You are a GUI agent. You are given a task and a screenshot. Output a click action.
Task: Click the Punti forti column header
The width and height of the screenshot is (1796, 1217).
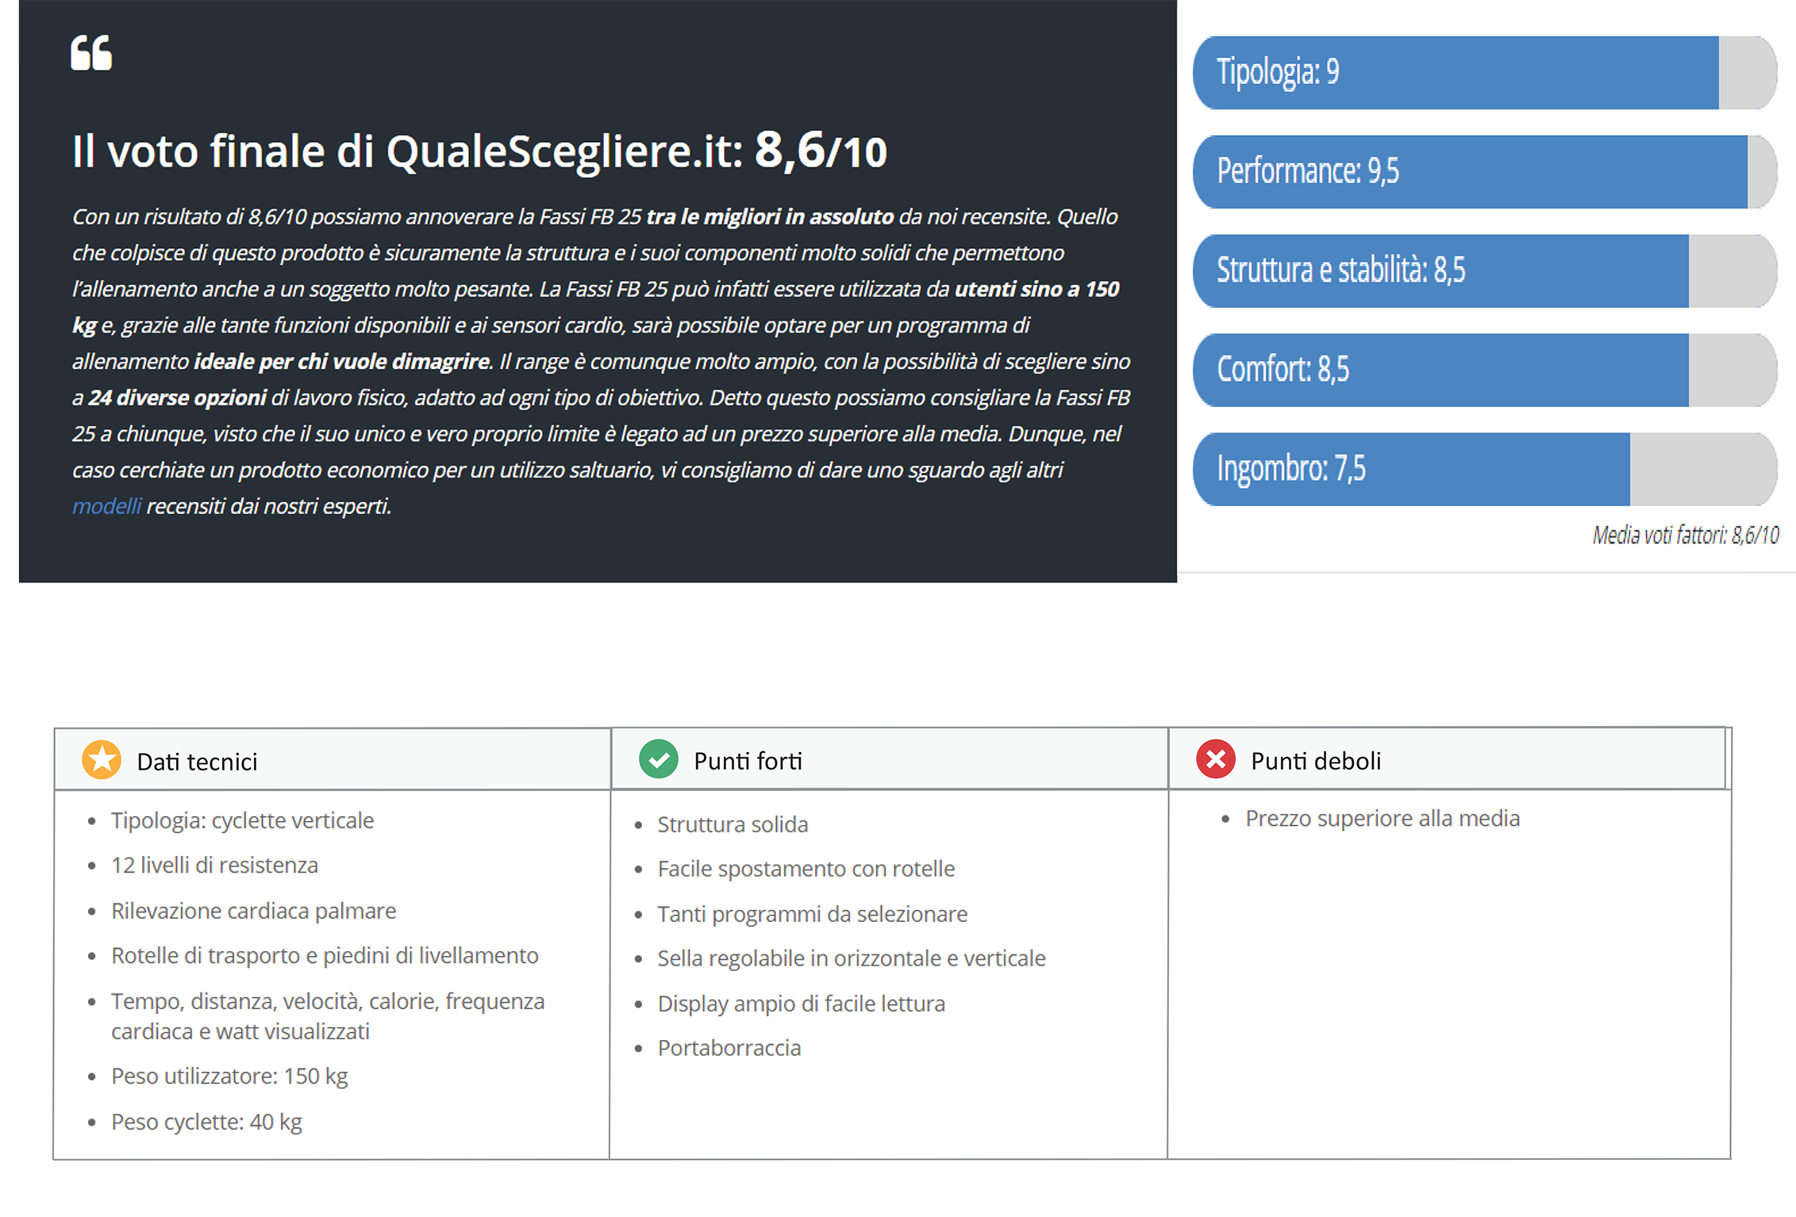[x=748, y=761]
